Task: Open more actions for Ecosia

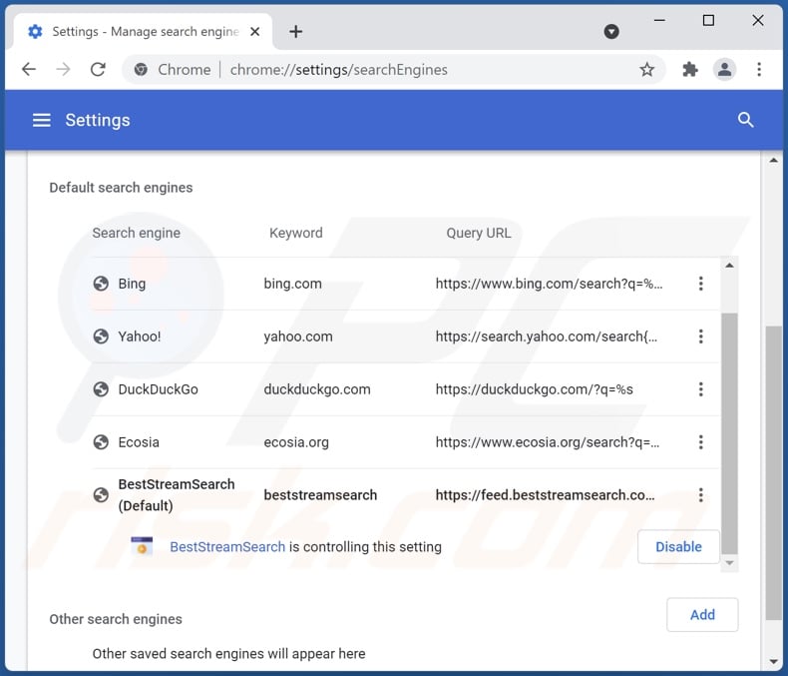Action: click(700, 442)
